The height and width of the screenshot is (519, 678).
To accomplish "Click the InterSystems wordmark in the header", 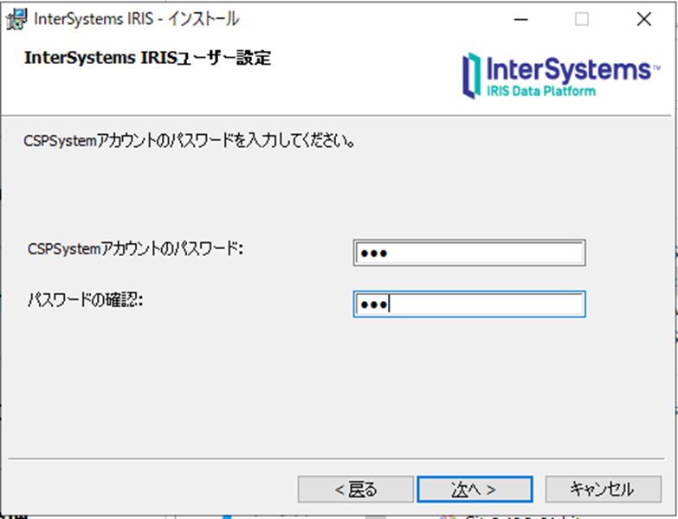I will point(568,69).
